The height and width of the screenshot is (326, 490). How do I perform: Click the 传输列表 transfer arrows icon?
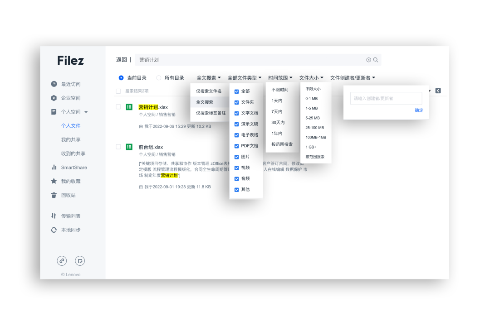click(54, 216)
